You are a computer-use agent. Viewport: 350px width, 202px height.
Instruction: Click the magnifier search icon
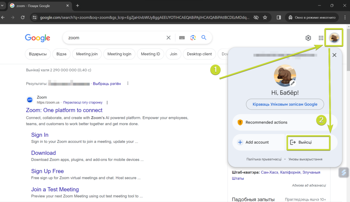204,38
